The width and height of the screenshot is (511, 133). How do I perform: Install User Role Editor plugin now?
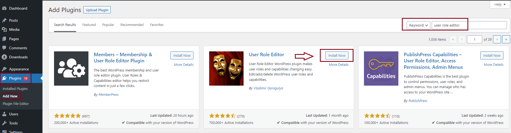[337, 55]
